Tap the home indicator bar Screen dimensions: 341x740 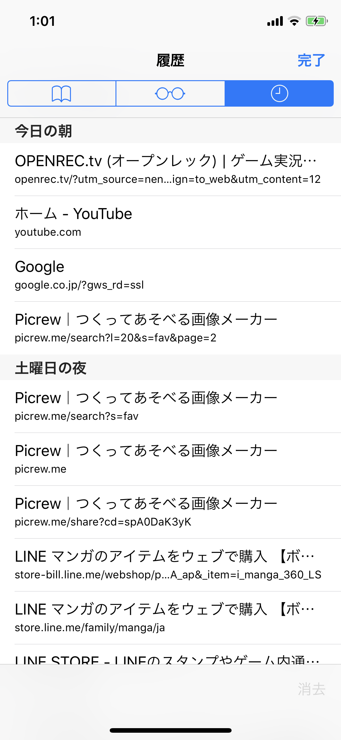pos(170,730)
